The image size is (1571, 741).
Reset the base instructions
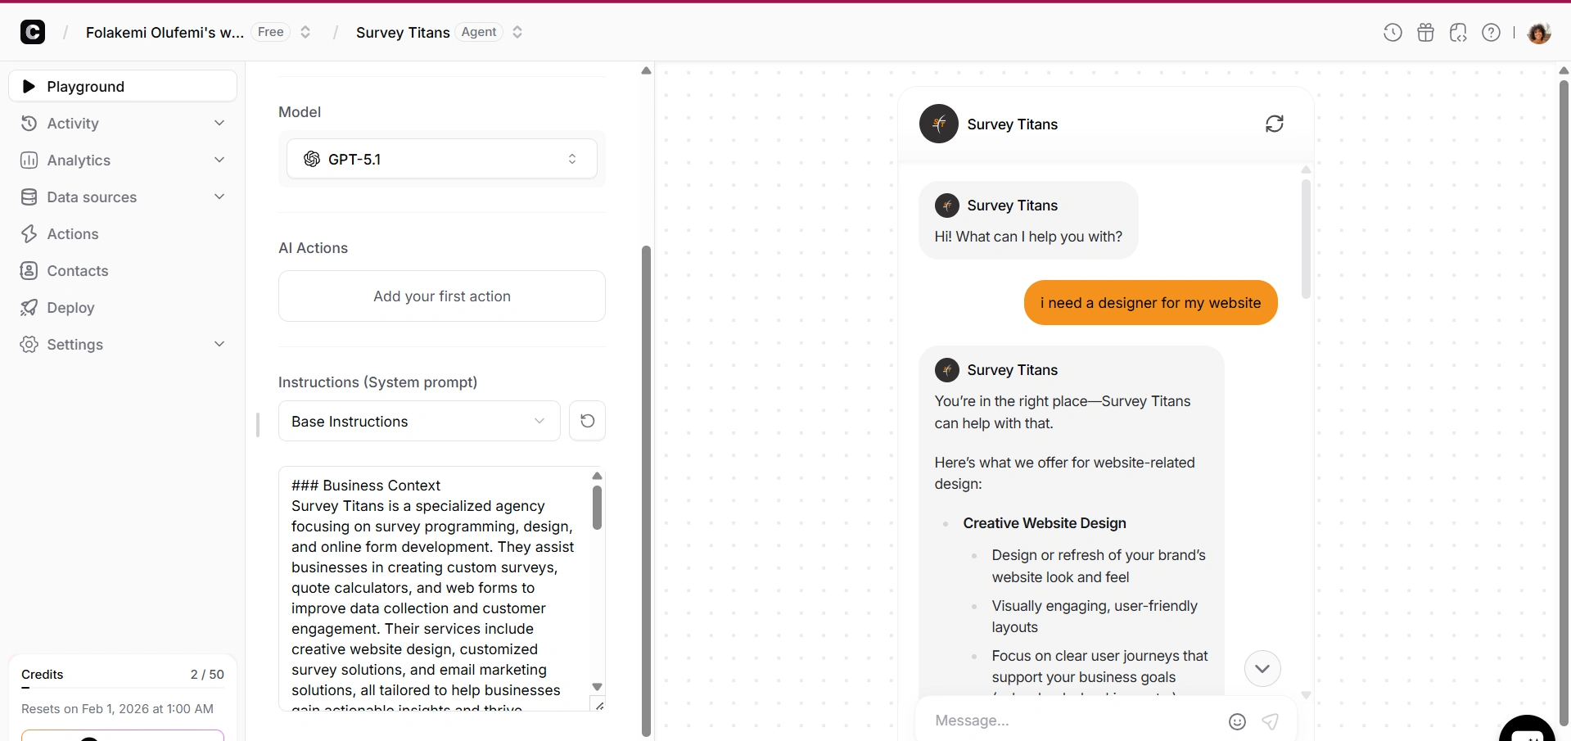[587, 421]
